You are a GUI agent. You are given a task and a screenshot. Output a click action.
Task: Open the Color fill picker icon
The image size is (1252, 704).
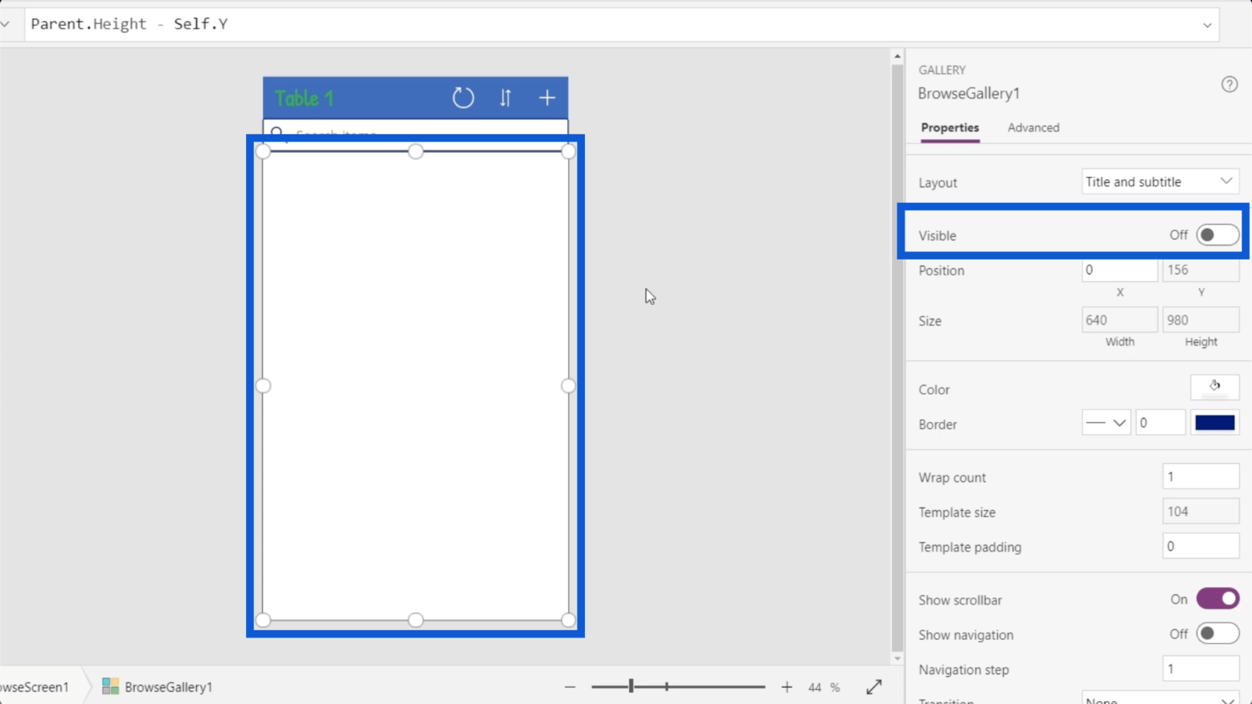click(1215, 388)
